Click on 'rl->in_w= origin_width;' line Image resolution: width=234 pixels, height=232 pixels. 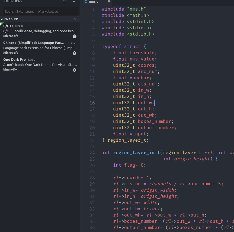[x=145, y=190]
